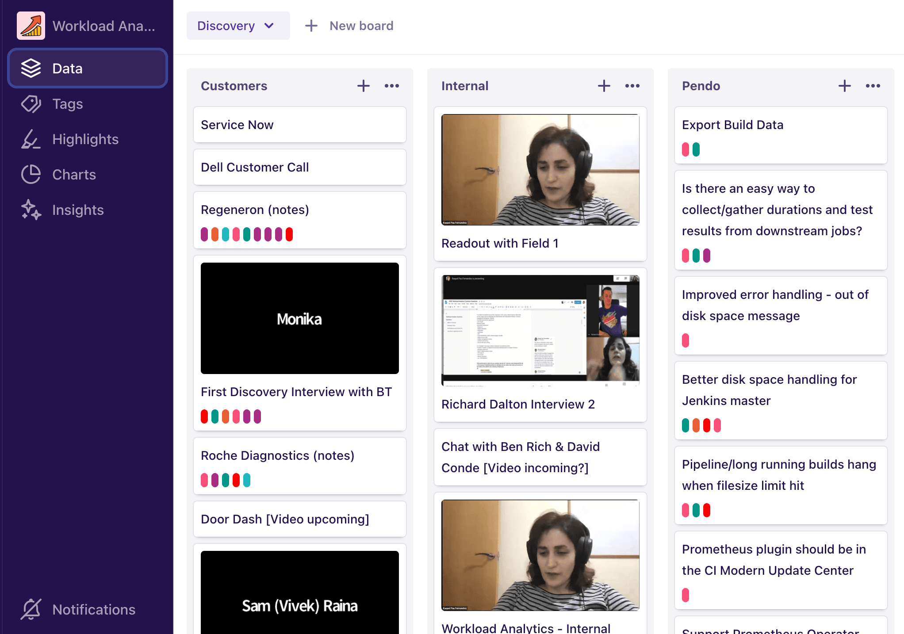The height and width of the screenshot is (634, 904).
Task: Click the Tags icon in sidebar
Action: point(31,104)
